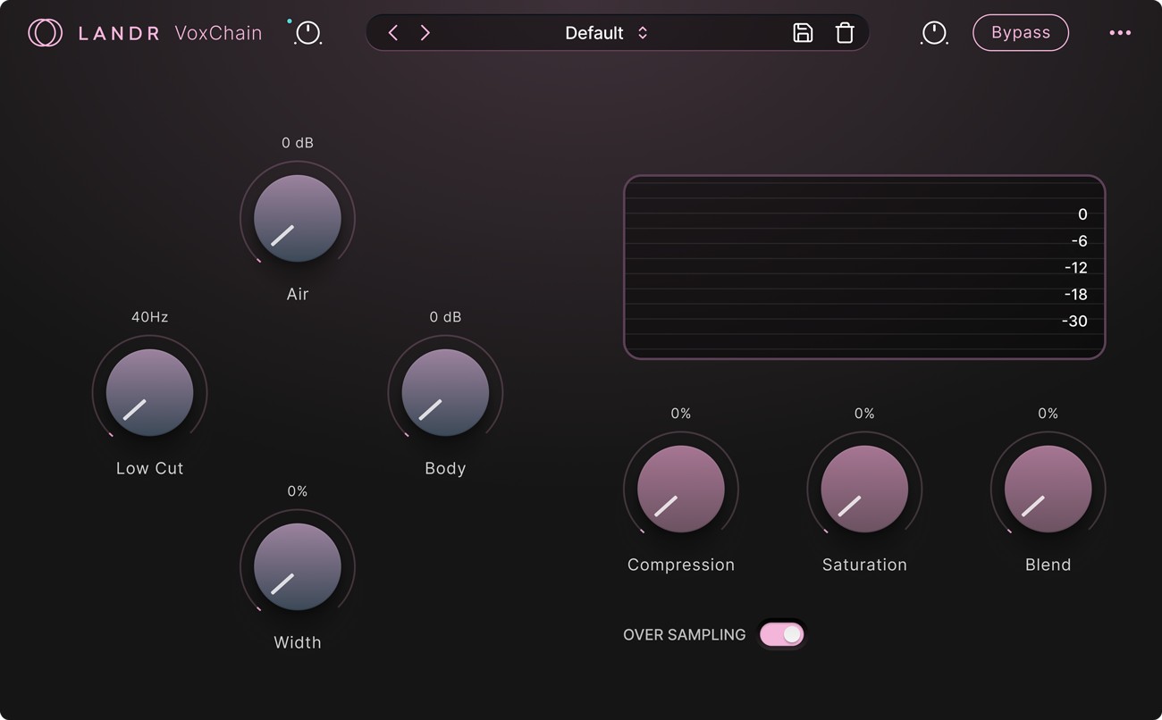Click the 0% value above Blend

click(x=1048, y=414)
